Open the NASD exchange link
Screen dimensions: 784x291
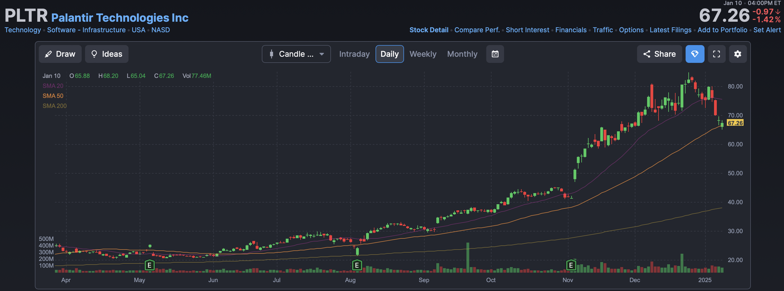161,30
